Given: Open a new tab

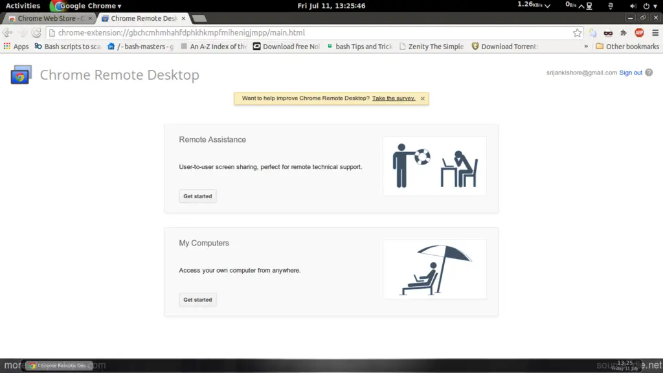Looking at the screenshot, I should pos(199,18).
